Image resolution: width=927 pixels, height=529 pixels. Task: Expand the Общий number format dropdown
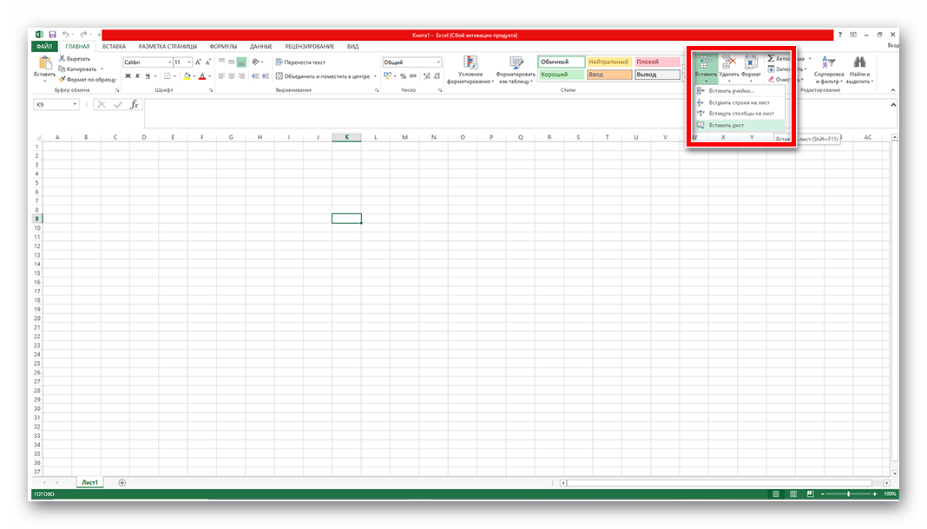pos(438,62)
